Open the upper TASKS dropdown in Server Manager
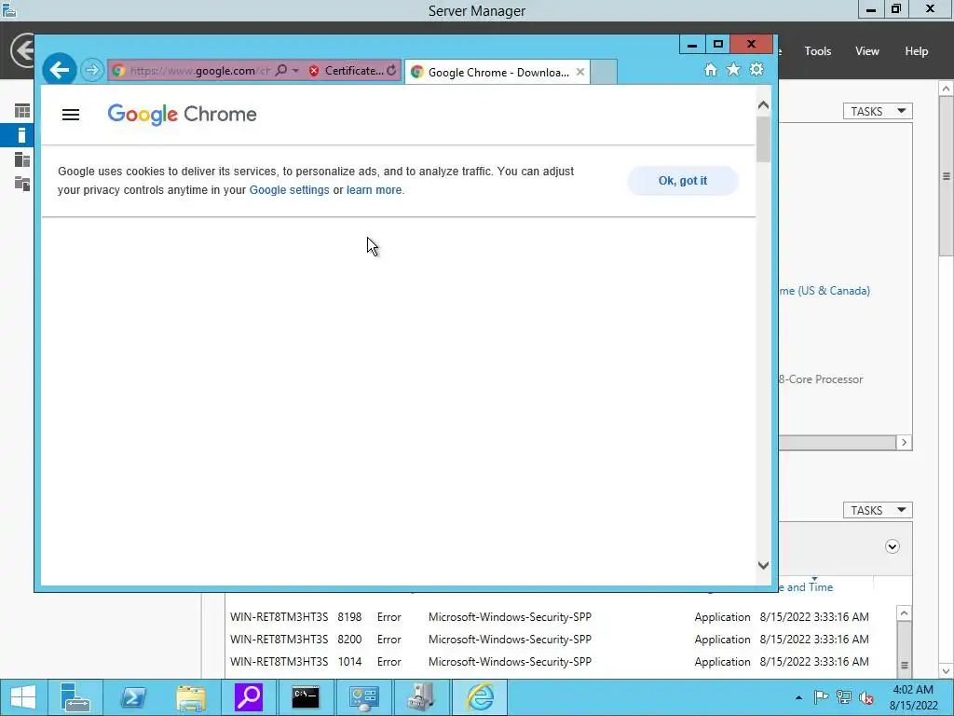This screenshot has height=716, width=954. point(878,112)
